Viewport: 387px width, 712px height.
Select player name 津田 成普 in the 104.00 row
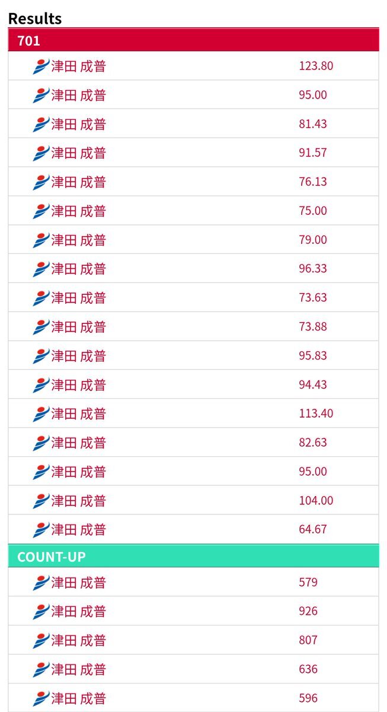pos(78,501)
